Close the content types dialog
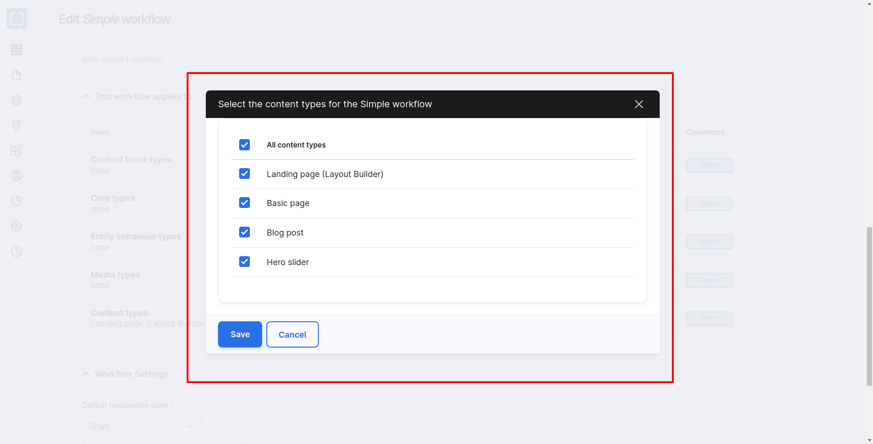 coord(639,104)
